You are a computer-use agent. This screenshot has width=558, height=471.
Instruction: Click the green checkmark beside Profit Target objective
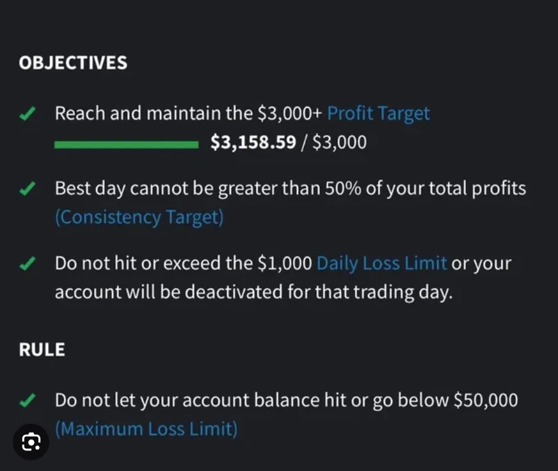(x=28, y=113)
